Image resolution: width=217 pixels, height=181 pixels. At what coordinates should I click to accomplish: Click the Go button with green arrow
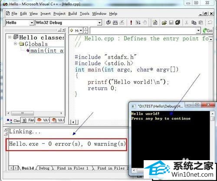point(207,30)
